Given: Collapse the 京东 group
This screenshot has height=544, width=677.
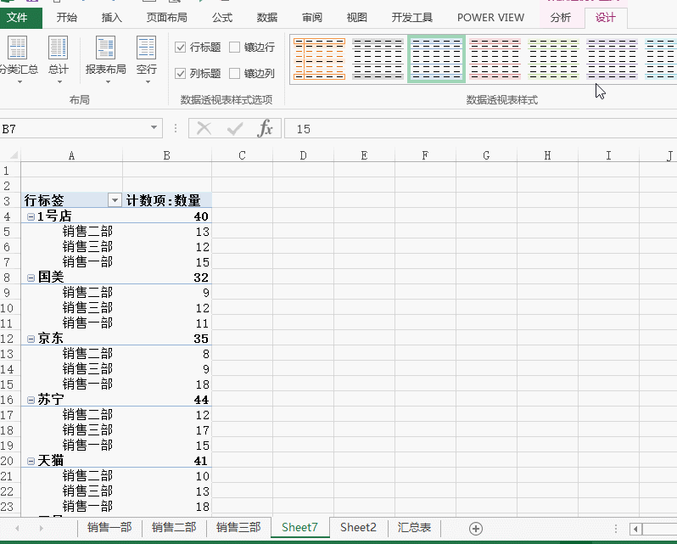Looking at the screenshot, I should (x=31, y=339).
